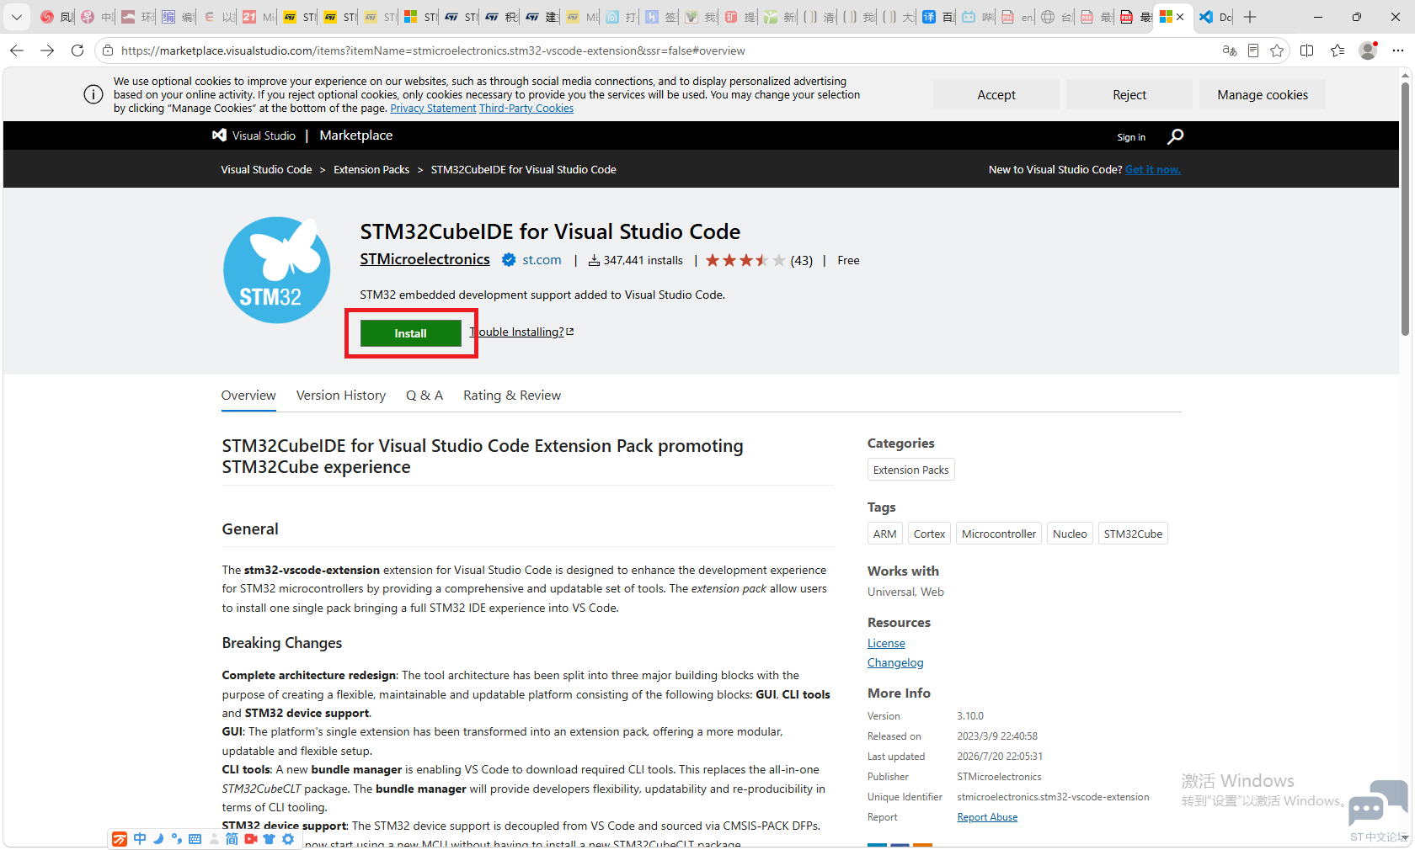Image resolution: width=1415 pixels, height=850 pixels.
Task: Click the Extension Packs breadcrumb
Action: [371, 170]
